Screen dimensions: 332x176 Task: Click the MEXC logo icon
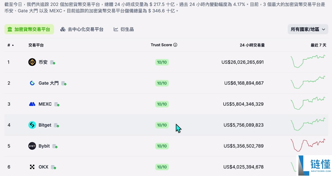[x=32, y=104]
